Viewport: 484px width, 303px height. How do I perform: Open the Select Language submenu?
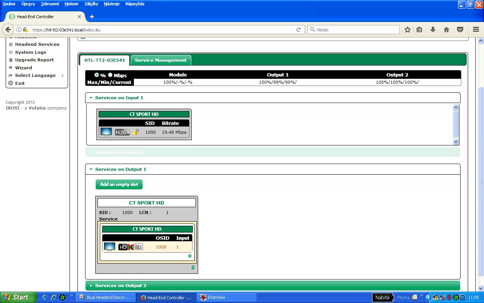pyautogui.click(x=35, y=75)
